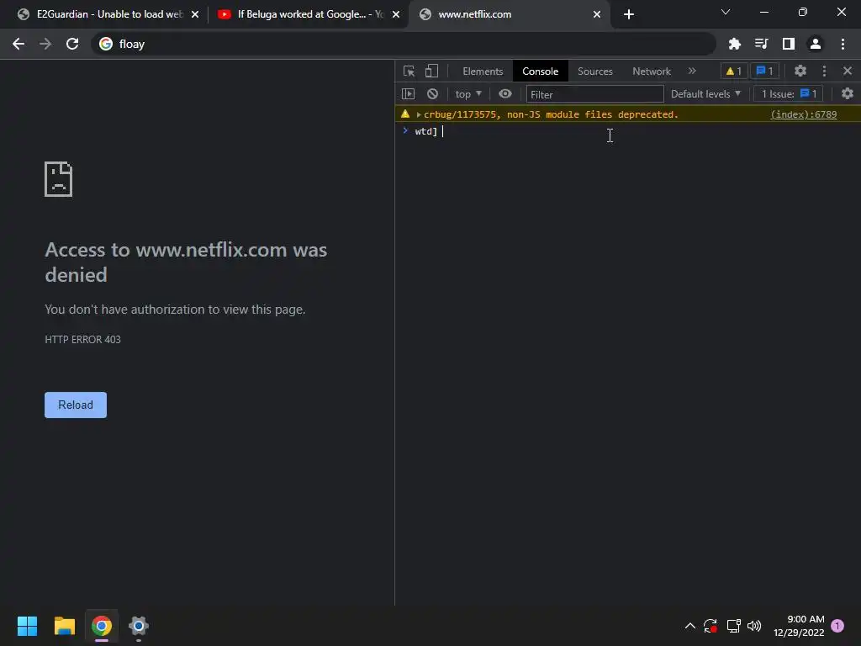
Task: Close the E2Guardian tab
Action: [195, 14]
